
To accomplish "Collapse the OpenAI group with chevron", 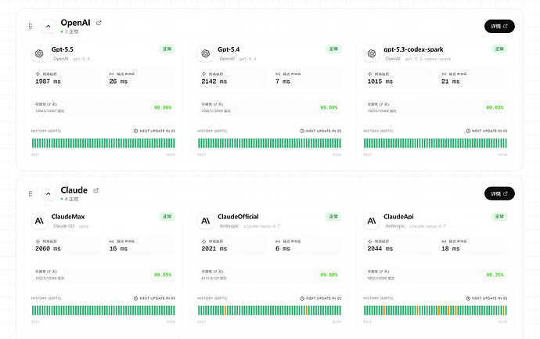I will pos(49,26).
